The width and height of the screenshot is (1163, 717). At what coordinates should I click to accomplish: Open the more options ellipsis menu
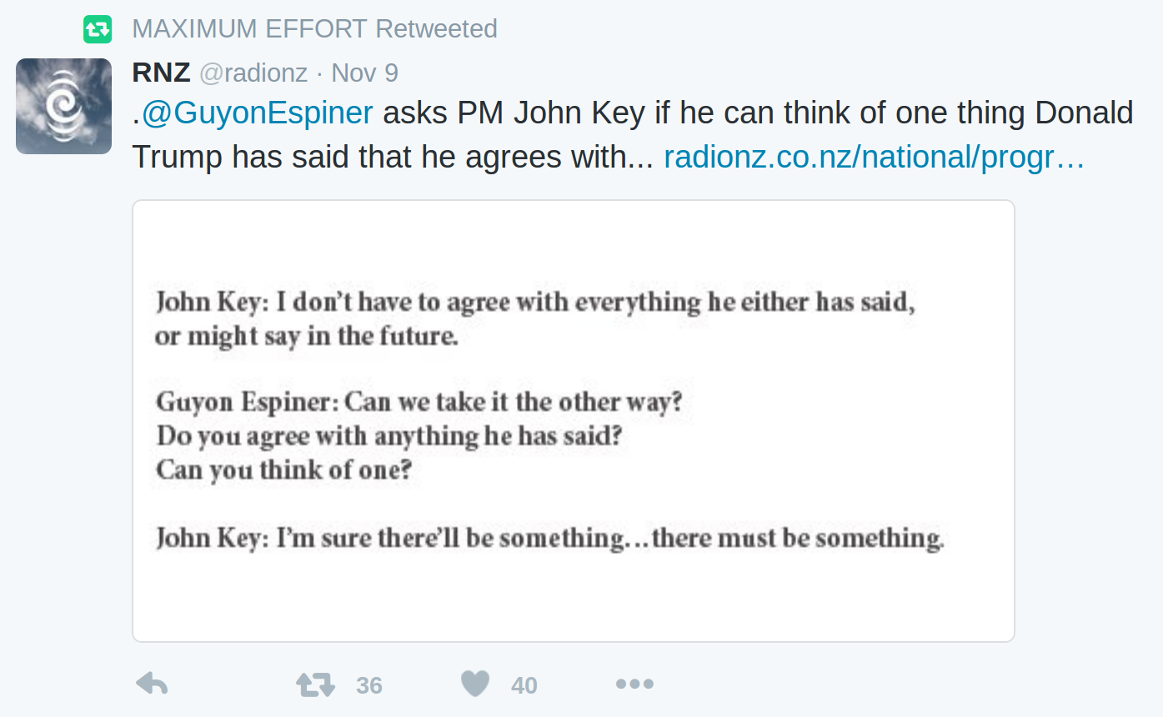pyautogui.click(x=634, y=684)
